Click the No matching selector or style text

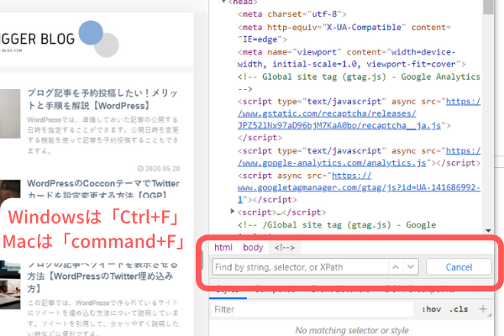coord(352,330)
